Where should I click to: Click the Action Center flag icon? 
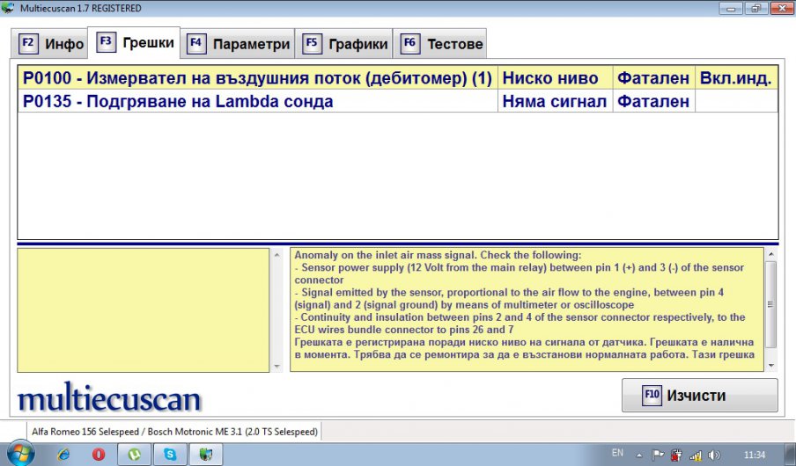click(658, 455)
